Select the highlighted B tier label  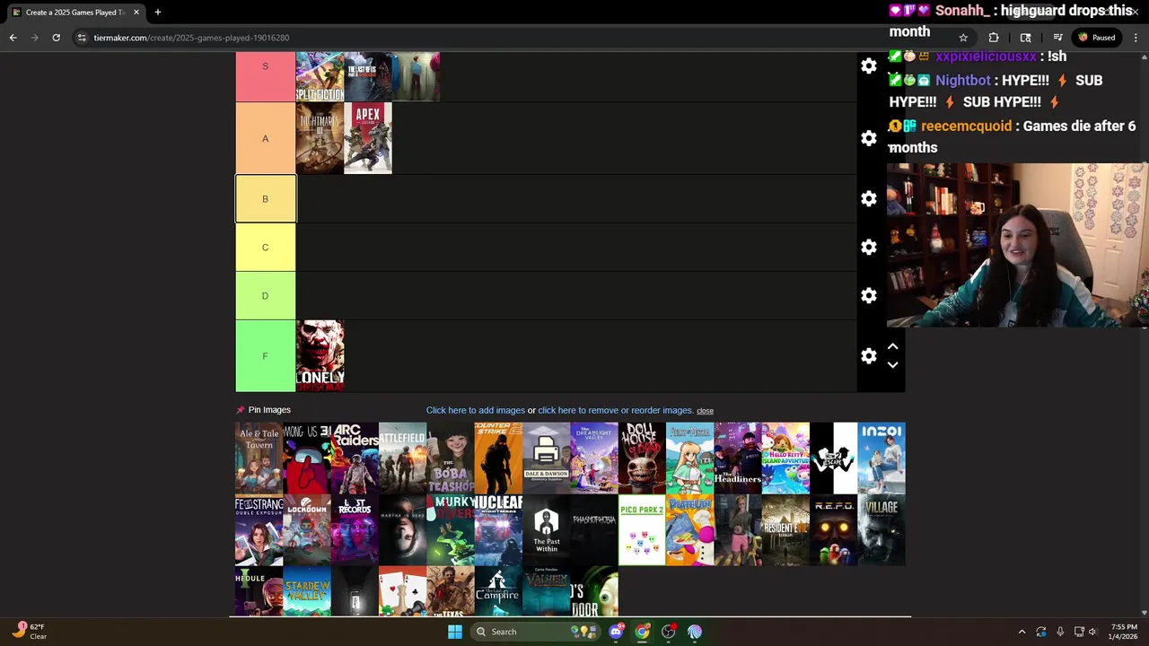pyautogui.click(x=266, y=198)
